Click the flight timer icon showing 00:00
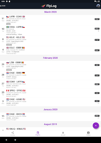The height and width of the screenshot is (143, 101). [x=3, y=6]
